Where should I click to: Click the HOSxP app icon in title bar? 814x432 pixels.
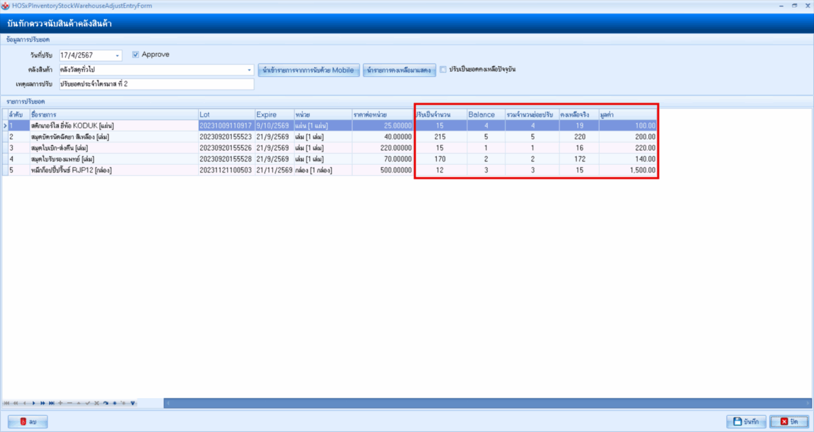coord(6,5)
